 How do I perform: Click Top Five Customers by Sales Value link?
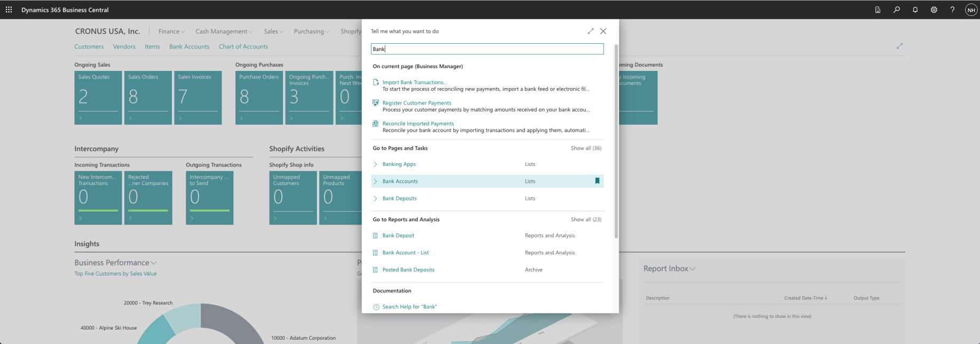click(x=115, y=274)
